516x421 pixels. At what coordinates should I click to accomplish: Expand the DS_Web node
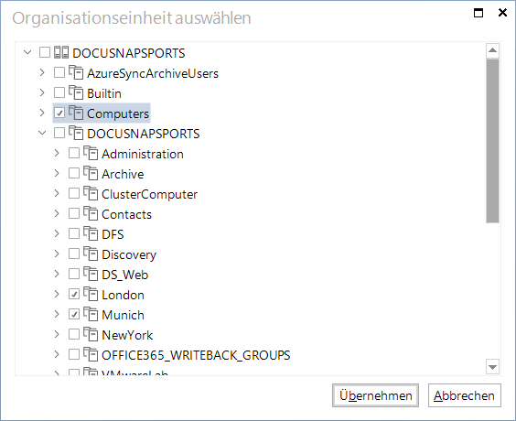[x=57, y=274]
